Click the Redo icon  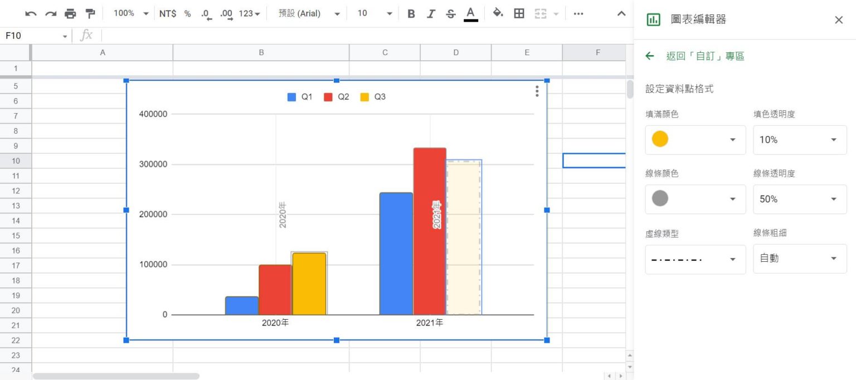click(x=50, y=13)
